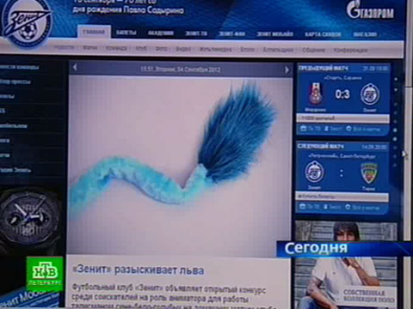Open the polo collection promo banner
Image resolution: width=413 pixels, height=309 pixels.
pos(346,264)
